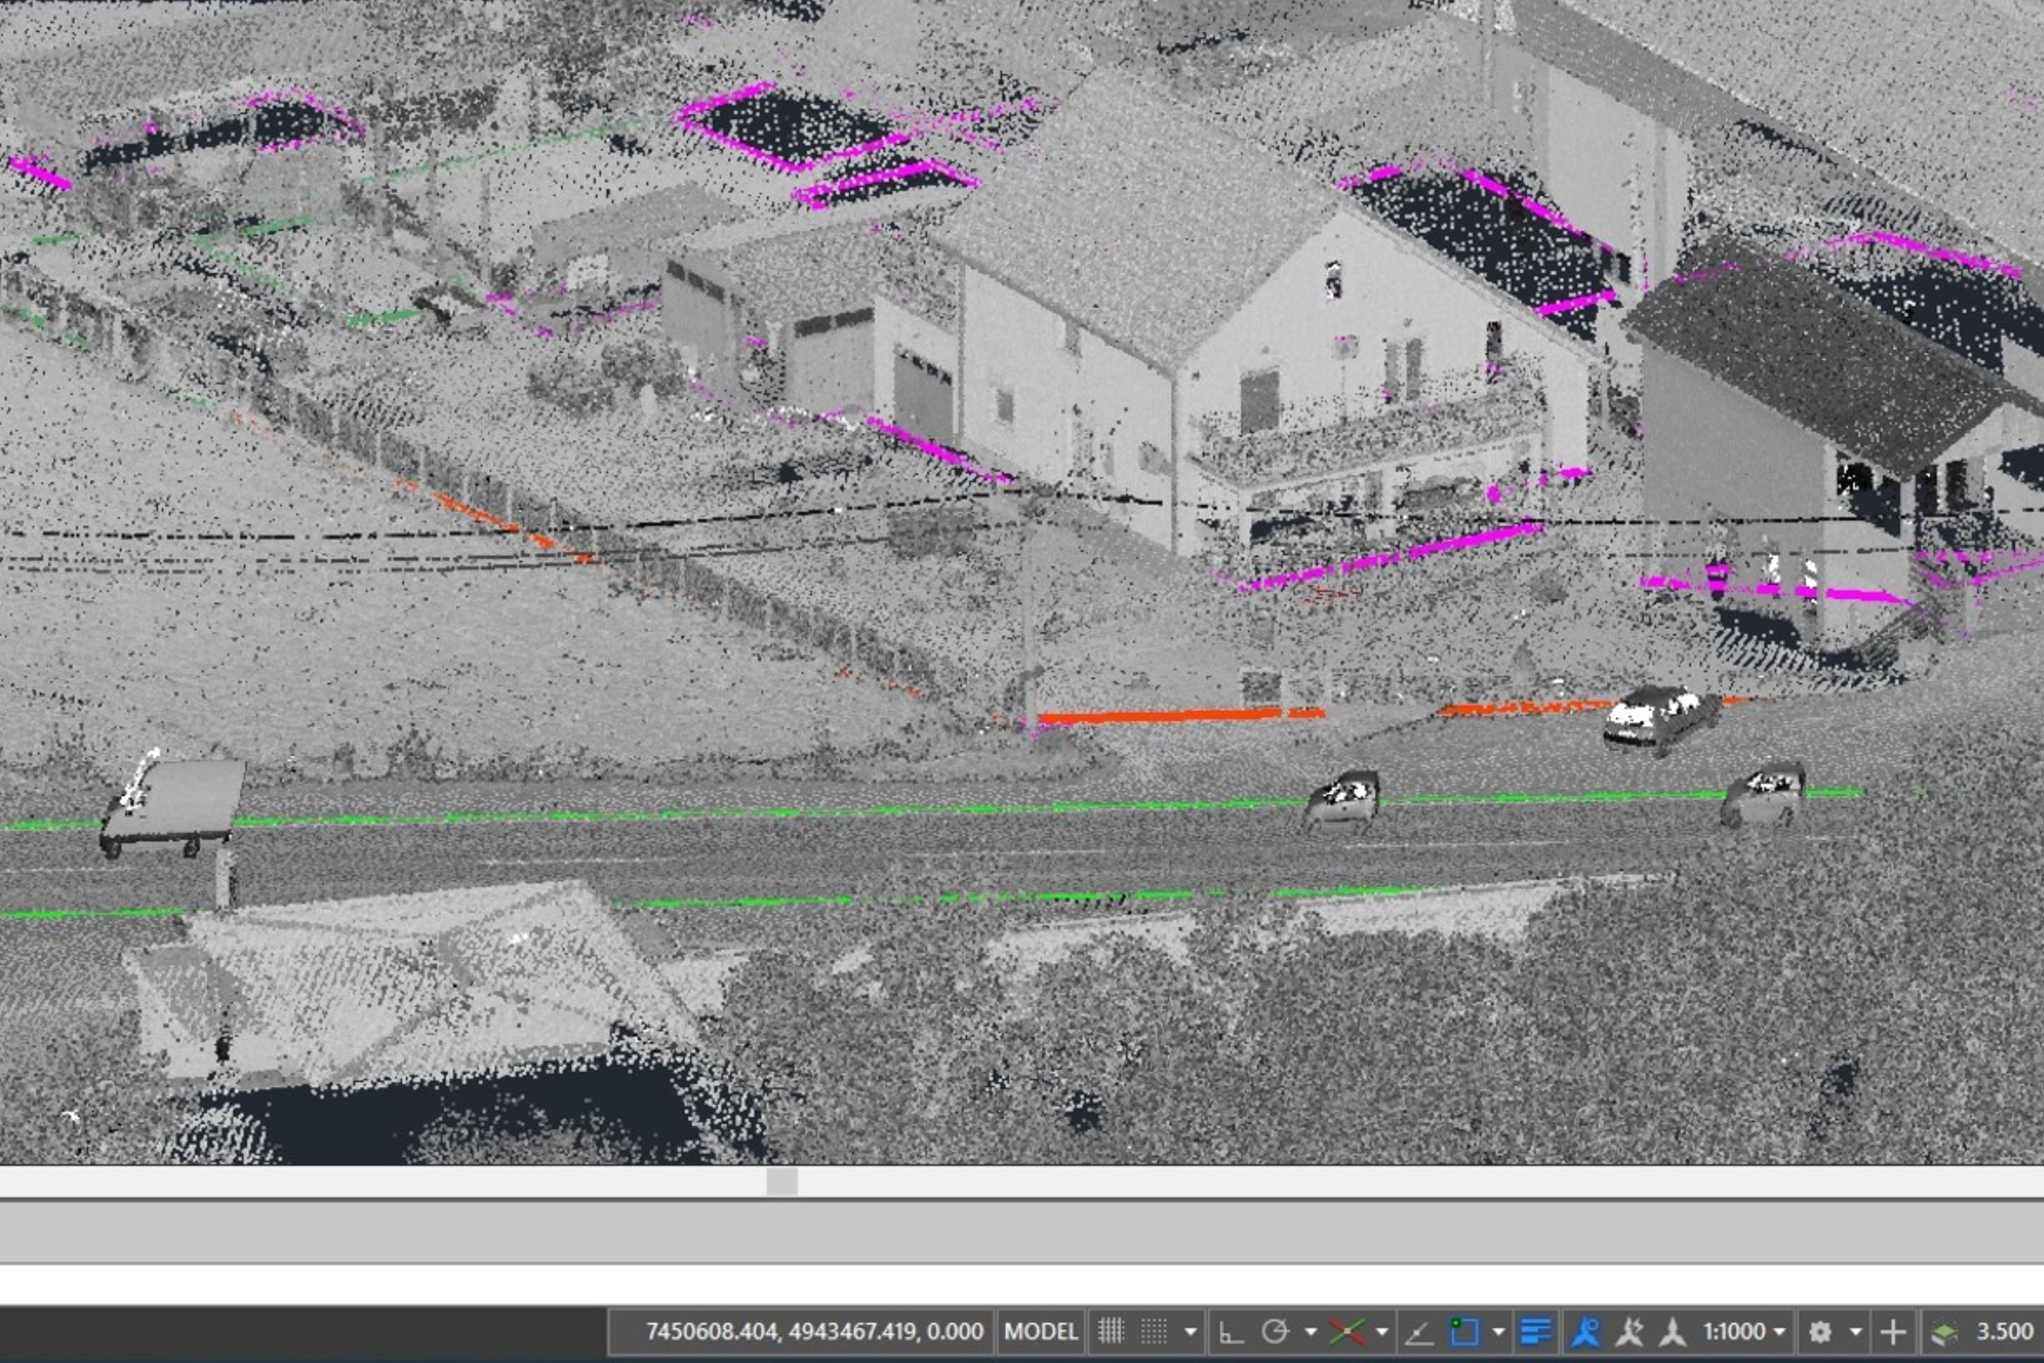Open snap mode settings dropdown arrow
This screenshot has width=2044, height=1363.
(x=1190, y=1332)
